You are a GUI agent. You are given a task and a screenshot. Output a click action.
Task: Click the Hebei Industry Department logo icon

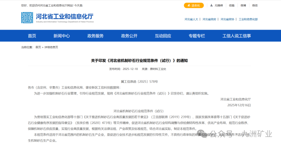[27, 18]
